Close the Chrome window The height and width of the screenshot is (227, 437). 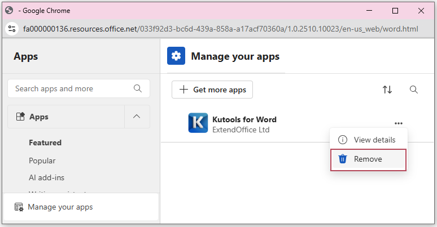pos(421,11)
